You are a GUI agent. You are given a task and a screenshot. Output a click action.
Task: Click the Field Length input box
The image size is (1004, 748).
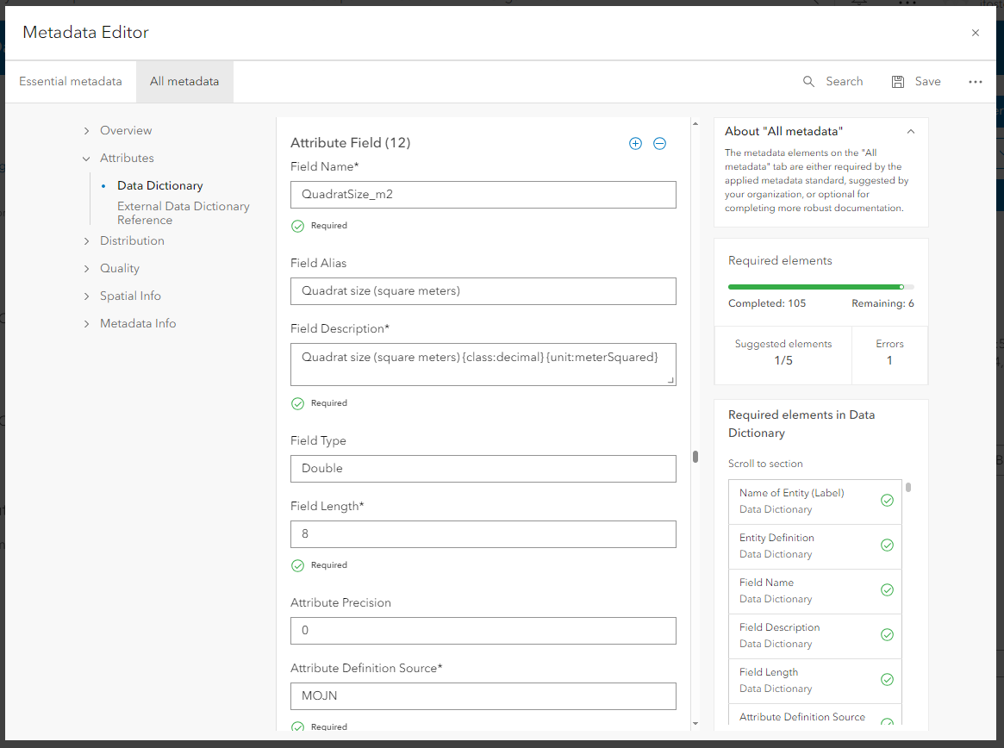coord(483,534)
